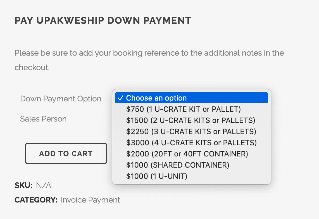
Task: Click the SKU label
Action: (x=23, y=185)
